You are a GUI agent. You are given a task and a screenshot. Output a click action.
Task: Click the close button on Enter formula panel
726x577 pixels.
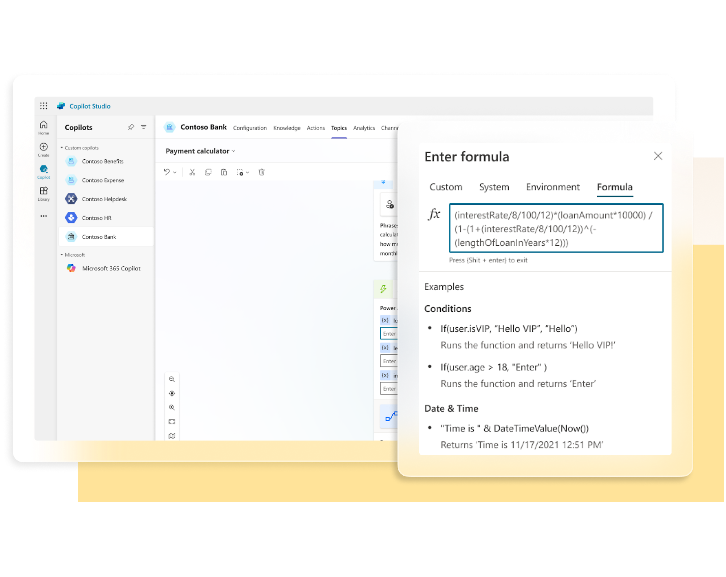[658, 156]
